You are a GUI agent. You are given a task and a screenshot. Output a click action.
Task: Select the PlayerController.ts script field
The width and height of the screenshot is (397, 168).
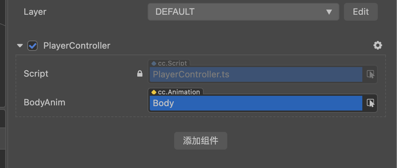(x=256, y=74)
